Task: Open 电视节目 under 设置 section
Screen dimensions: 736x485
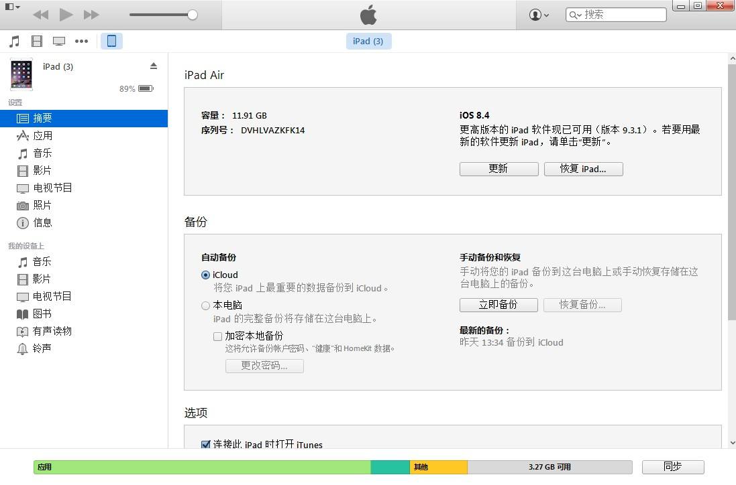Action: point(84,188)
